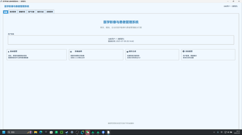This screenshot has height=135, width=242.
Task: Click the 患者管理 card icon
Action: click(x=9, y=51)
